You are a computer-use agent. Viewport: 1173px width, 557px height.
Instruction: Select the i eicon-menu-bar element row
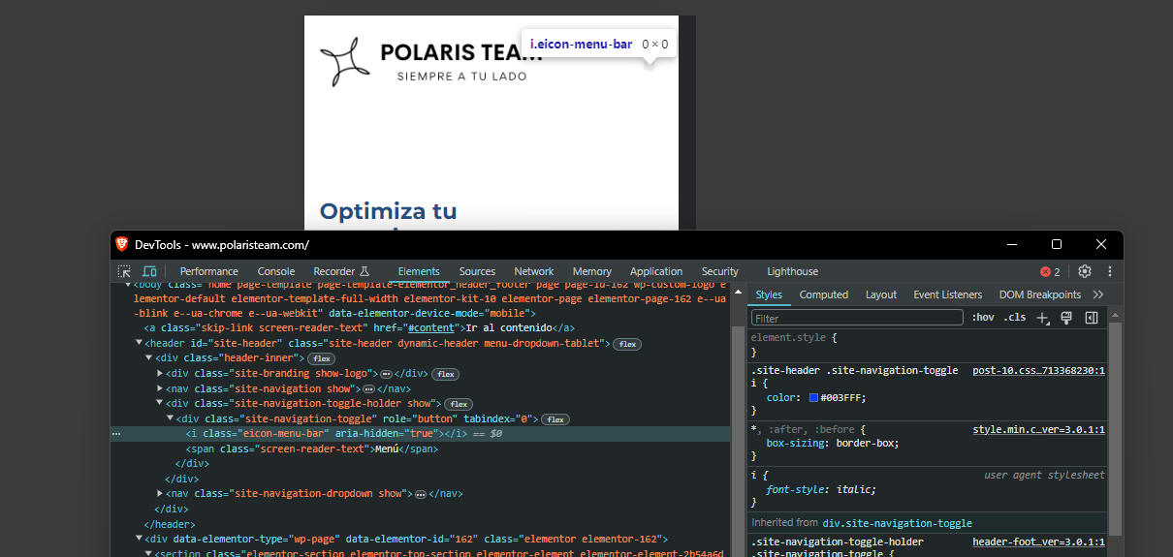421,434
